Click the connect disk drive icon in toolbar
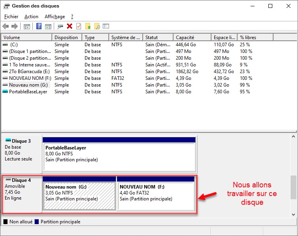This screenshot has height=236, width=298. pyautogui.click(x=60, y=26)
